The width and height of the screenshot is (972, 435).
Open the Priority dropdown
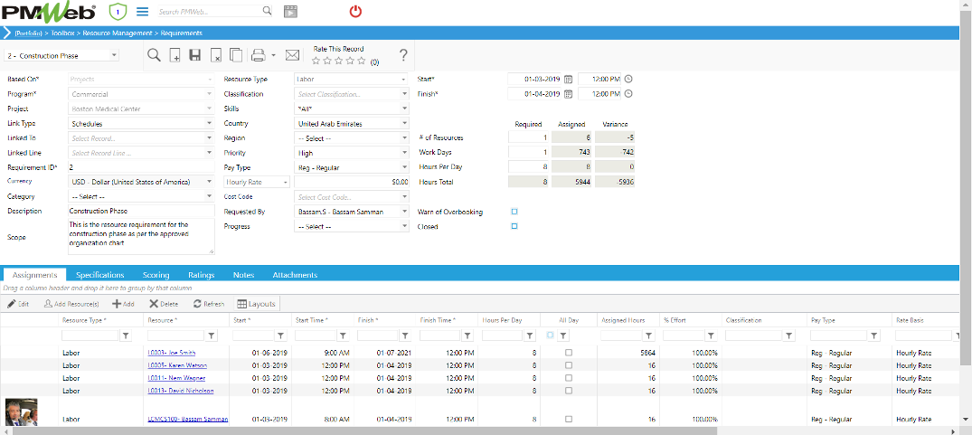point(405,153)
